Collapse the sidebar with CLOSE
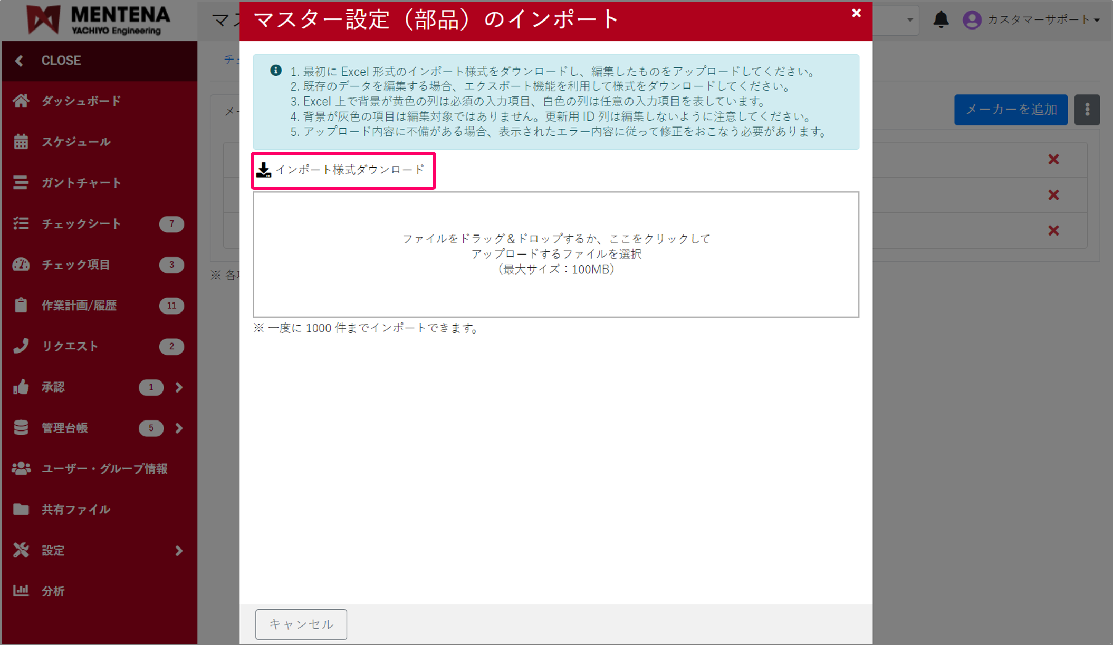This screenshot has height=646, width=1113. click(61, 61)
